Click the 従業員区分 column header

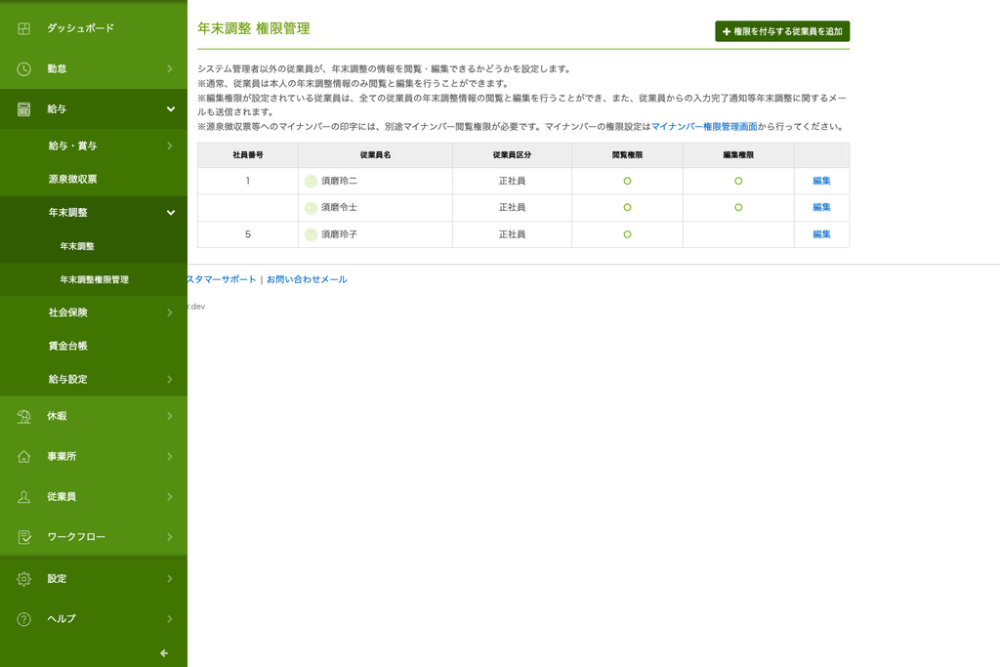(x=512, y=155)
